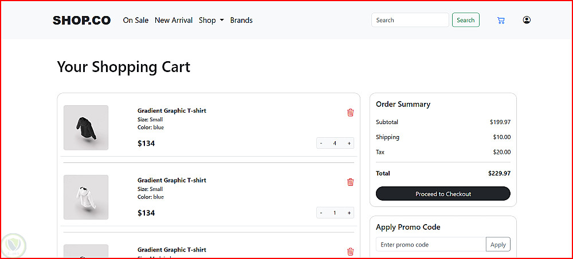The height and width of the screenshot is (259, 573).
Task: Open New Arrival section
Action: tap(174, 20)
